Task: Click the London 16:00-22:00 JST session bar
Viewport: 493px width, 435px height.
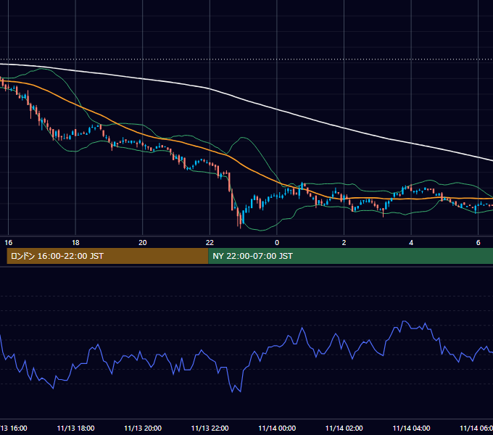Action: click(x=107, y=256)
